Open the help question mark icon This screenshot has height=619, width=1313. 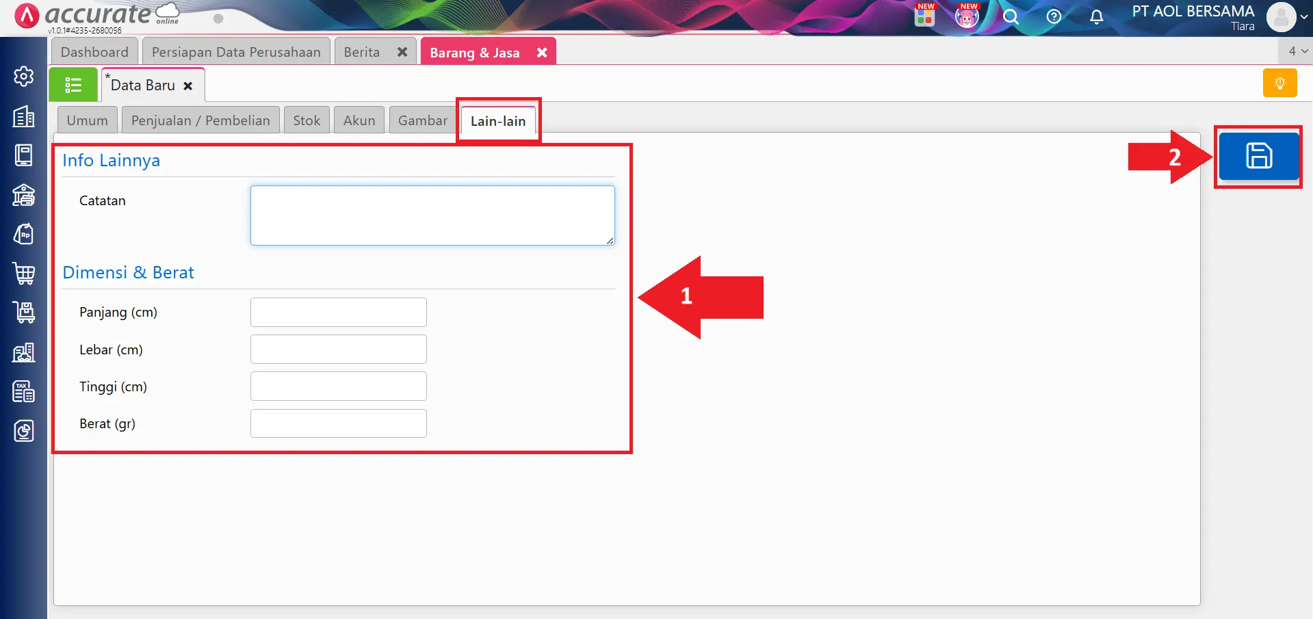click(x=1054, y=17)
